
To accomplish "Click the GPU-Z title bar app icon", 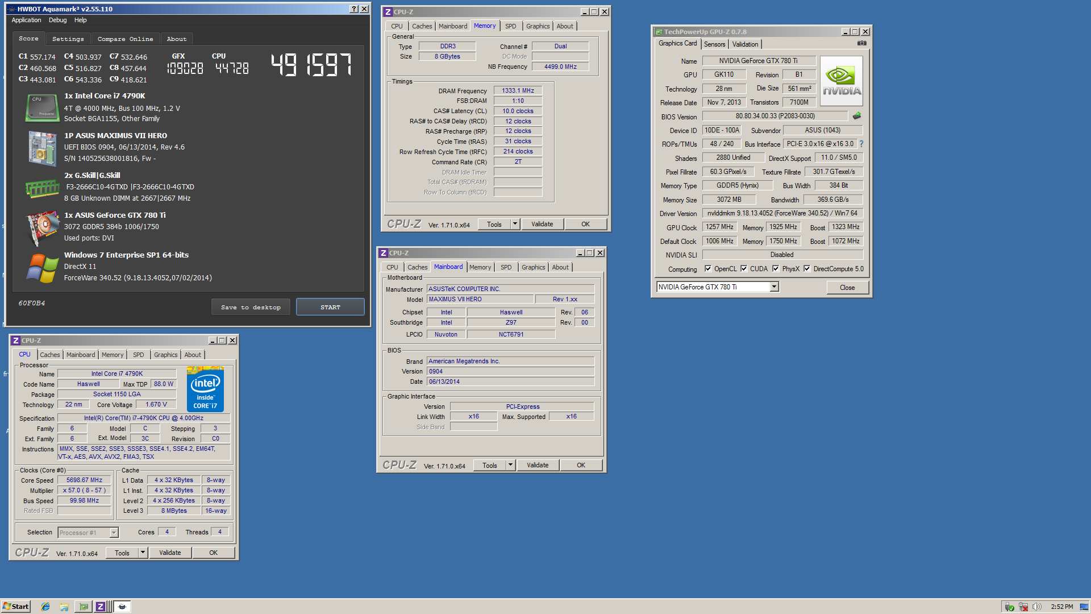I will [659, 32].
